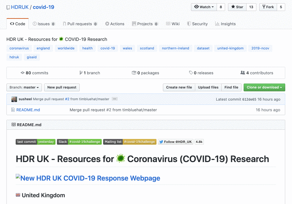Click the last commit yesterday badge
The width and height of the screenshot is (292, 204).
point(36,142)
